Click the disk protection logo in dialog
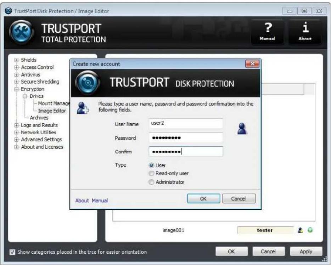 (x=88, y=83)
